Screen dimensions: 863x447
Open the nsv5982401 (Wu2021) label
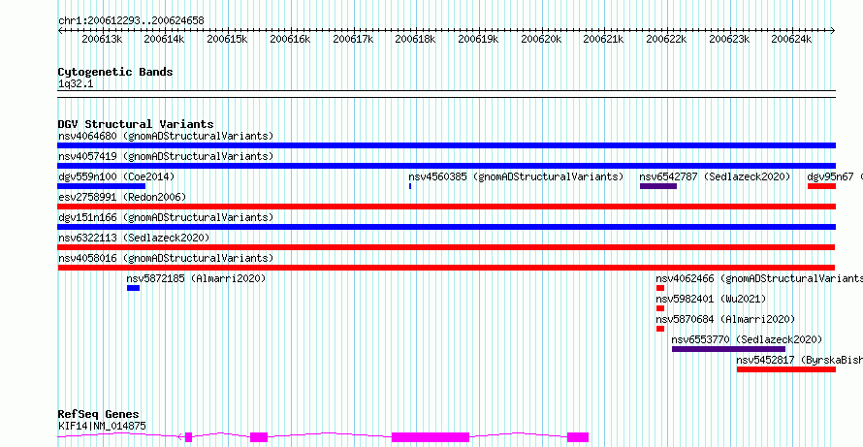[711, 299]
